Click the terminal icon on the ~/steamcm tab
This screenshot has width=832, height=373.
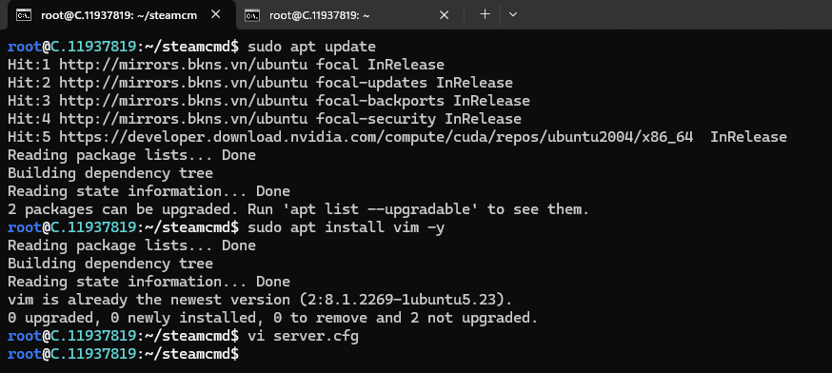point(24,15)
